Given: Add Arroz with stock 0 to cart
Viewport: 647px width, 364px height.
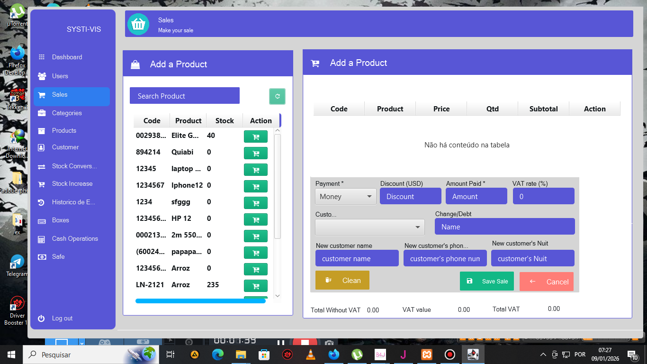Looking at the screenshot, I should click(x=256, y=269).
